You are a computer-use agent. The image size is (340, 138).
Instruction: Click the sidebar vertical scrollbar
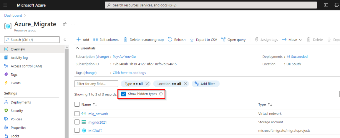click(67, 93)
